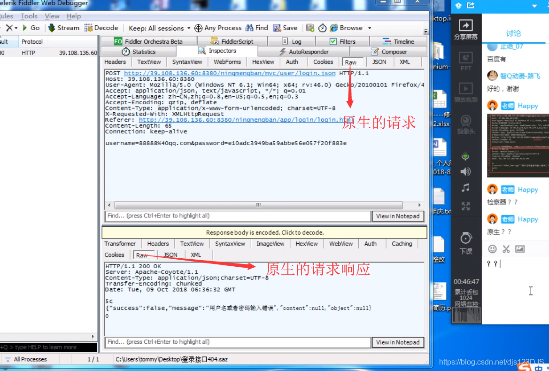The width and height of the screenshot is (549, 371).
Task: Expand the Browse dropdown arrow
Action: pyautogui.click(x=370, y=28)
